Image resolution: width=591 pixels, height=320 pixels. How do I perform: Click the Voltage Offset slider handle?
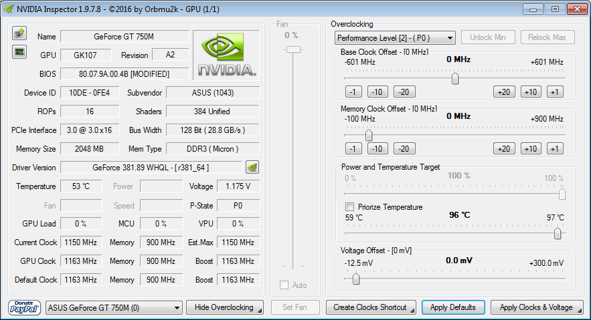(356, 279)
